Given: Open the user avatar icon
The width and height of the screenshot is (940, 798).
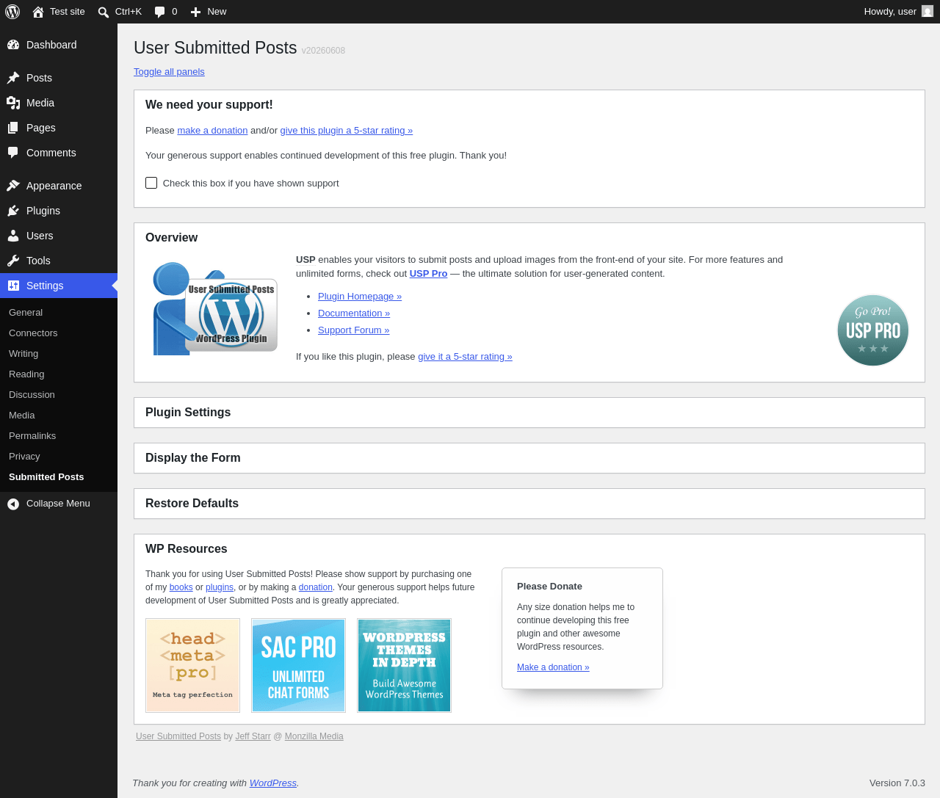Looking at the screenshot, I should [928, 11].
